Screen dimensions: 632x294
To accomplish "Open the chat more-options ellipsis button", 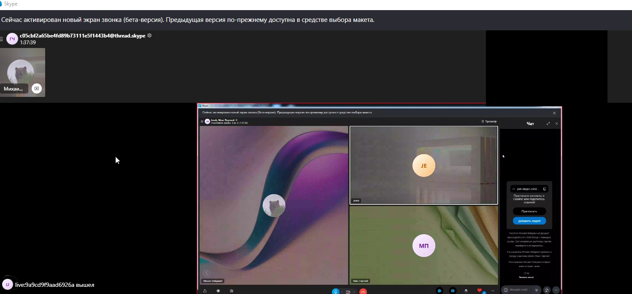I will (x=556, y=290).
